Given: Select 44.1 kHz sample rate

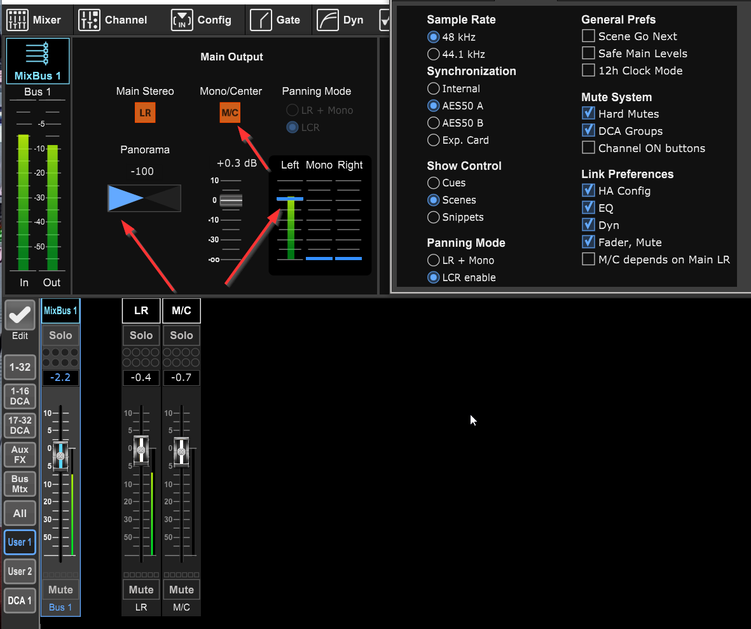Looking at the screenshot, I should [456, 54].
